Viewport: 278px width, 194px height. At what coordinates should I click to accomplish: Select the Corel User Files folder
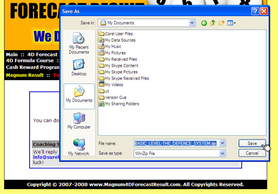point(118,34)
